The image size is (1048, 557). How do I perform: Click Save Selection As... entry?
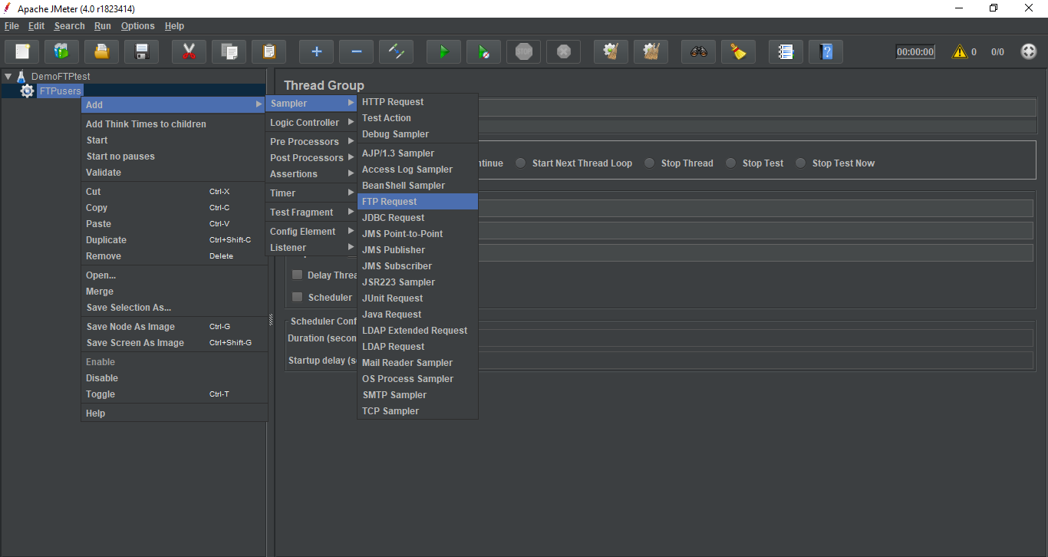(129, 308)
